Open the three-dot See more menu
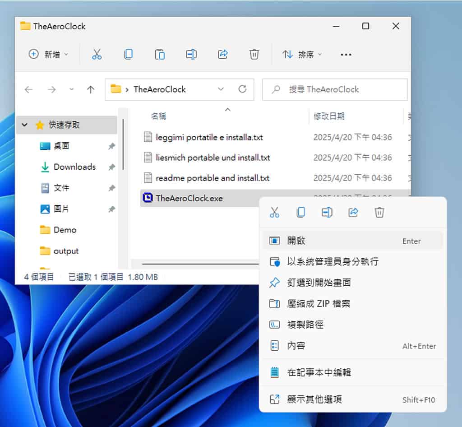Image resolution: width=462 pixels, height=427 pixels. coord(346,55)
